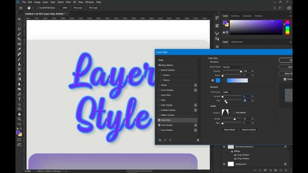This screenshot has width=308, height=173.
Task: Add another Gradient Overlay with plus button
Action: tap(195, 110)
